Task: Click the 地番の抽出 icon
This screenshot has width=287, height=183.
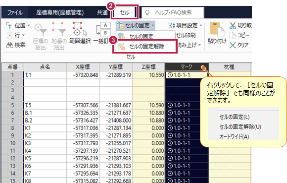Action: click(x=58, y=29)
